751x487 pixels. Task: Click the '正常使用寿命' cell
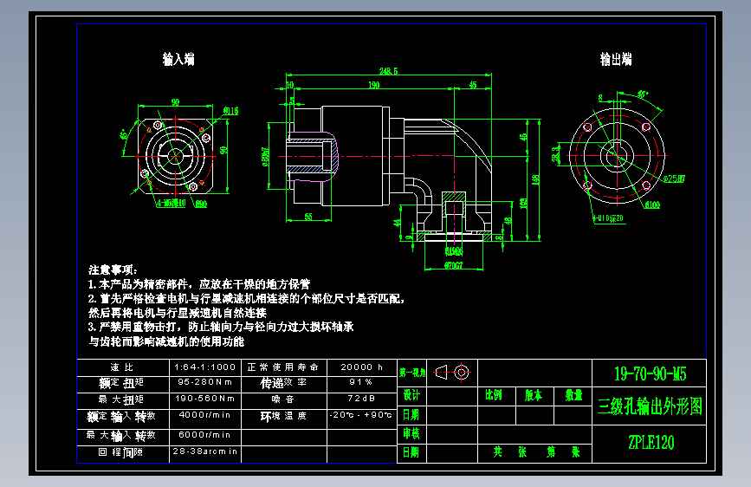click(x=283, y=367)
